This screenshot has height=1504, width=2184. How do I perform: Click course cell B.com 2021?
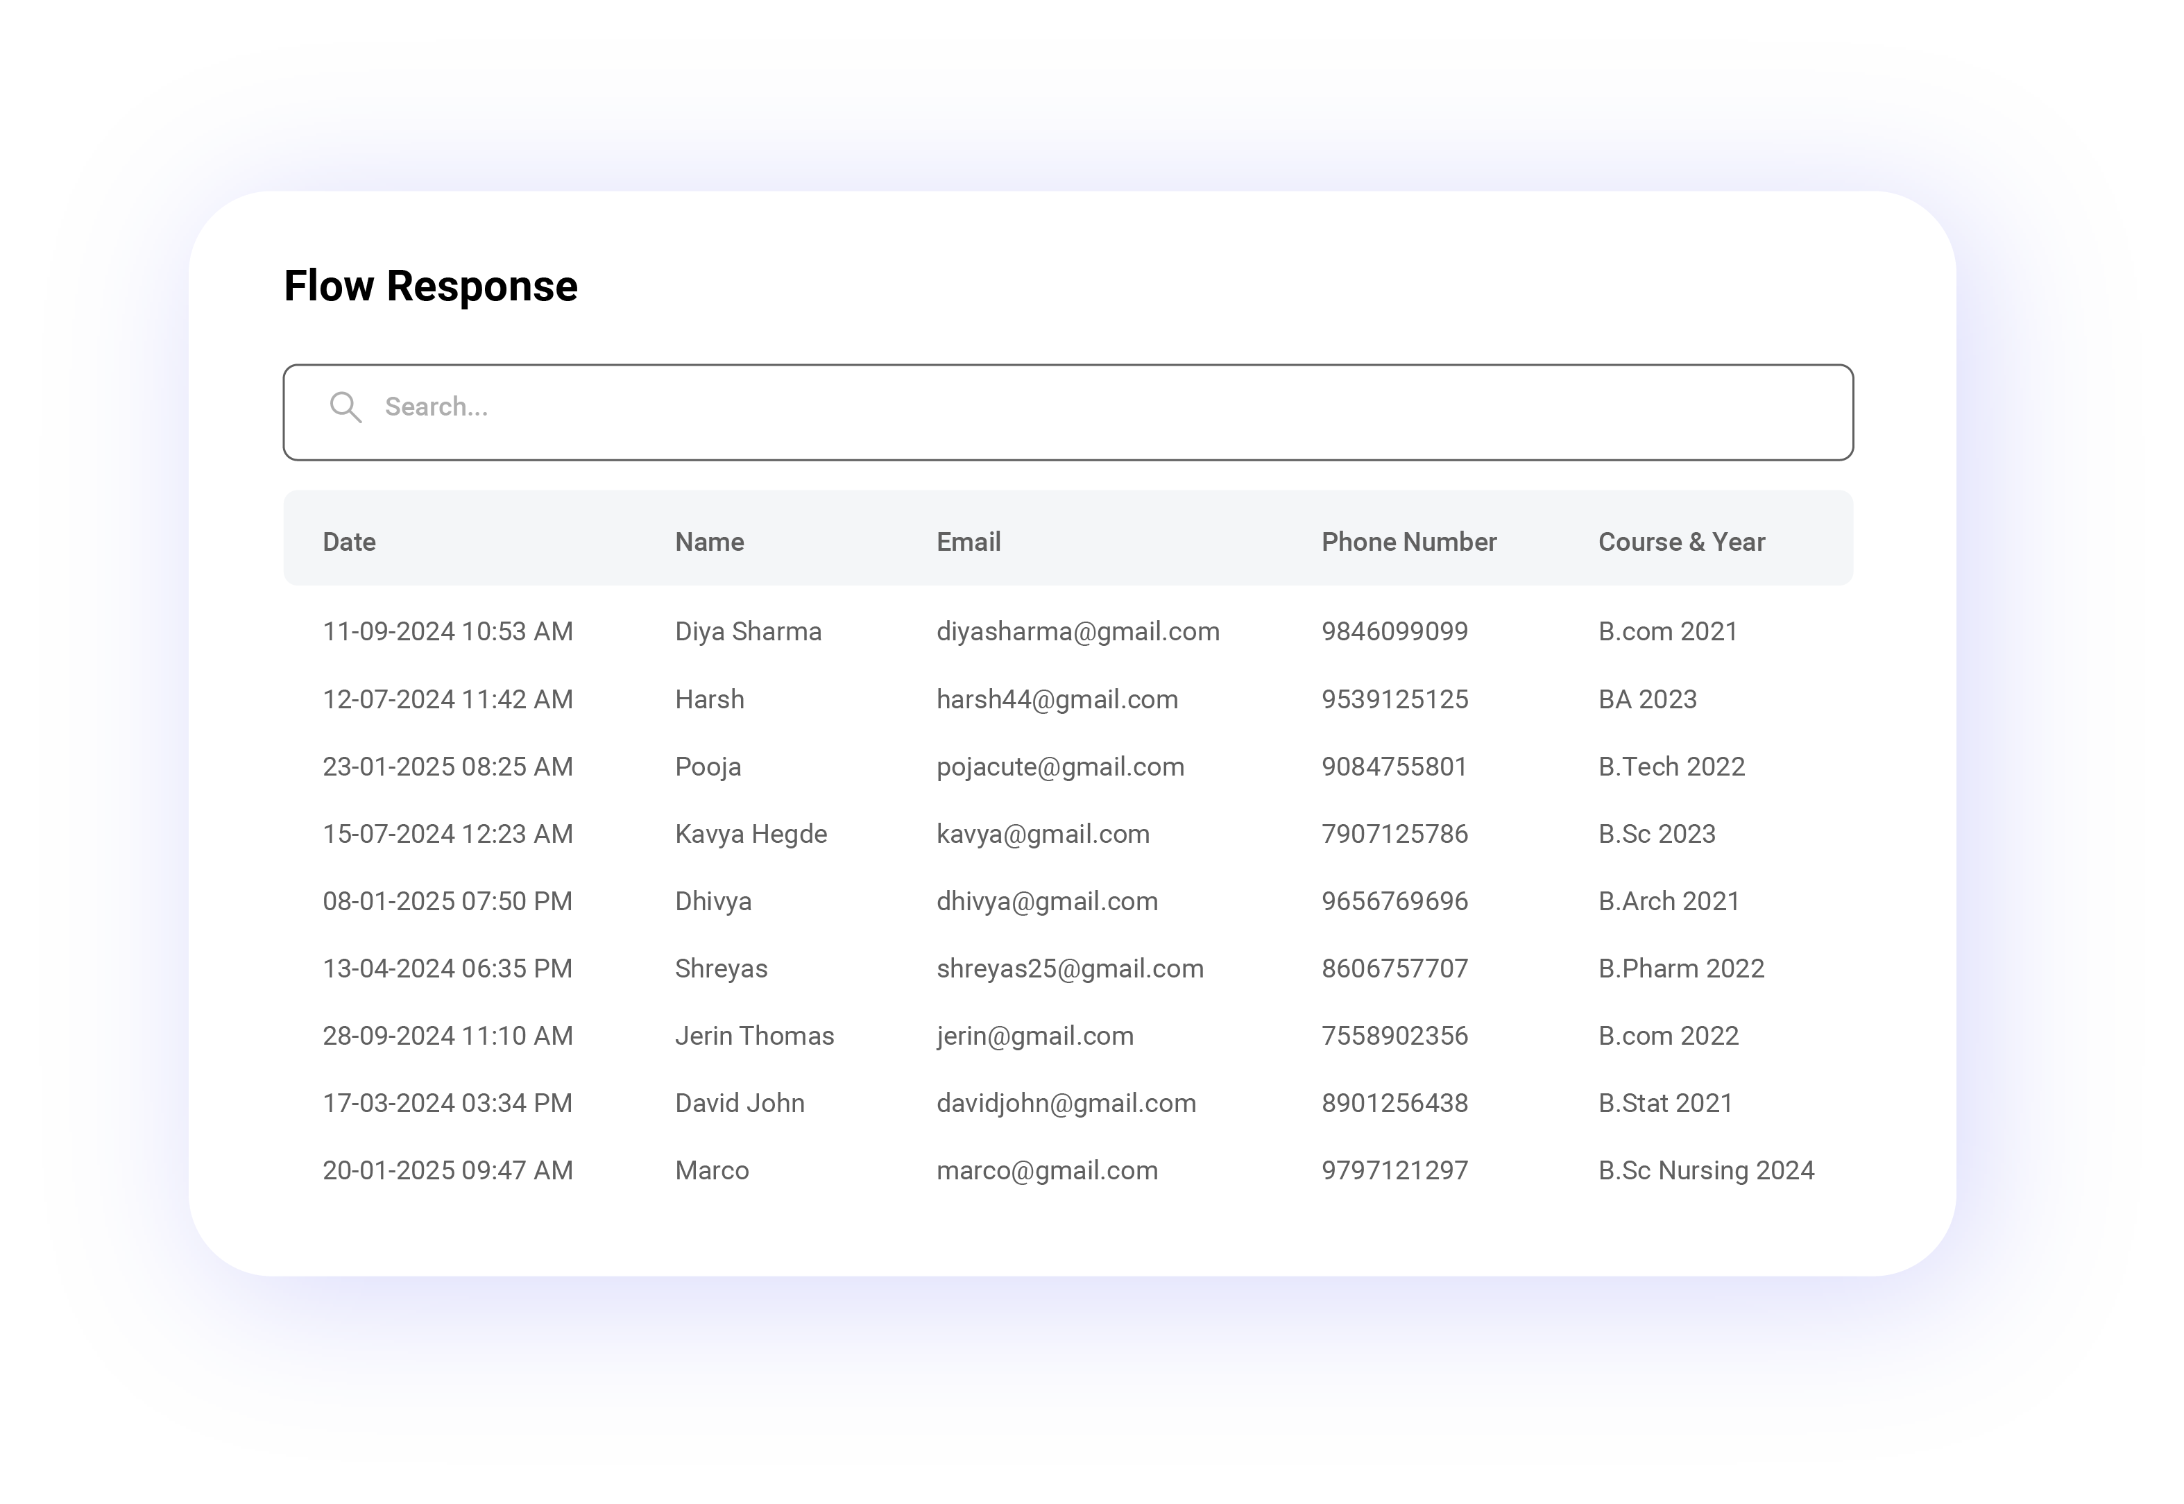pos(1668,631)
